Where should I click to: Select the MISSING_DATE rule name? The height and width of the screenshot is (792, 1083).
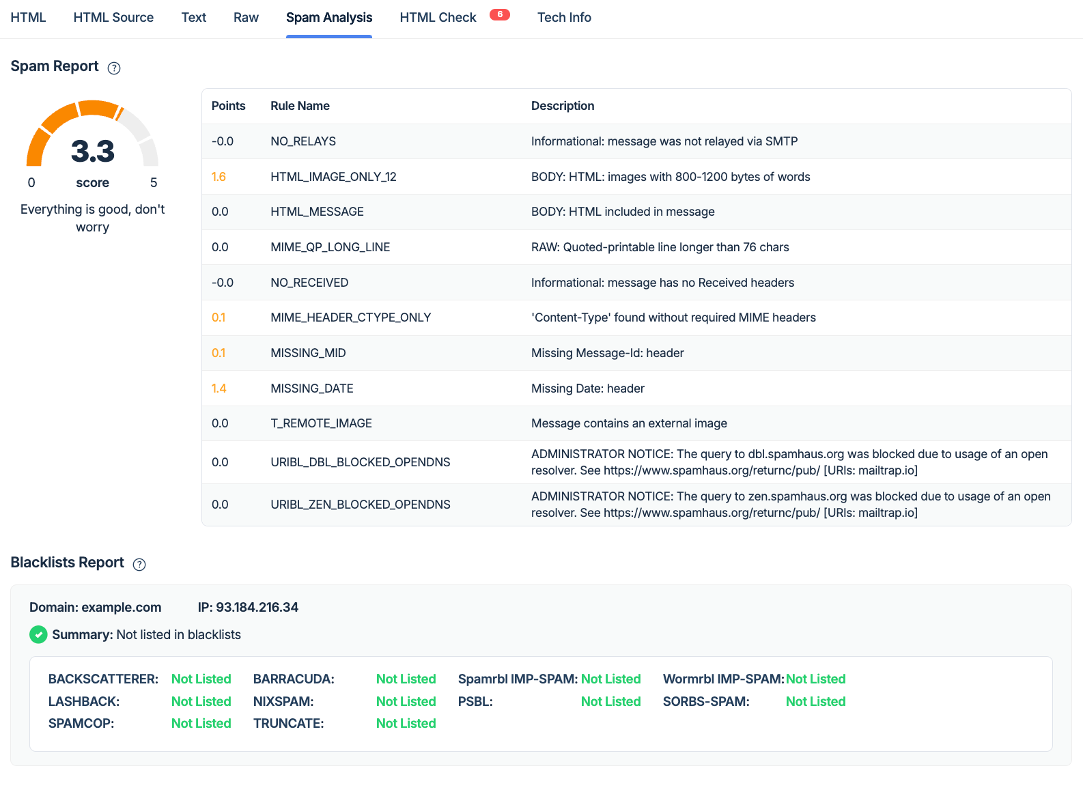pos(312,388)
